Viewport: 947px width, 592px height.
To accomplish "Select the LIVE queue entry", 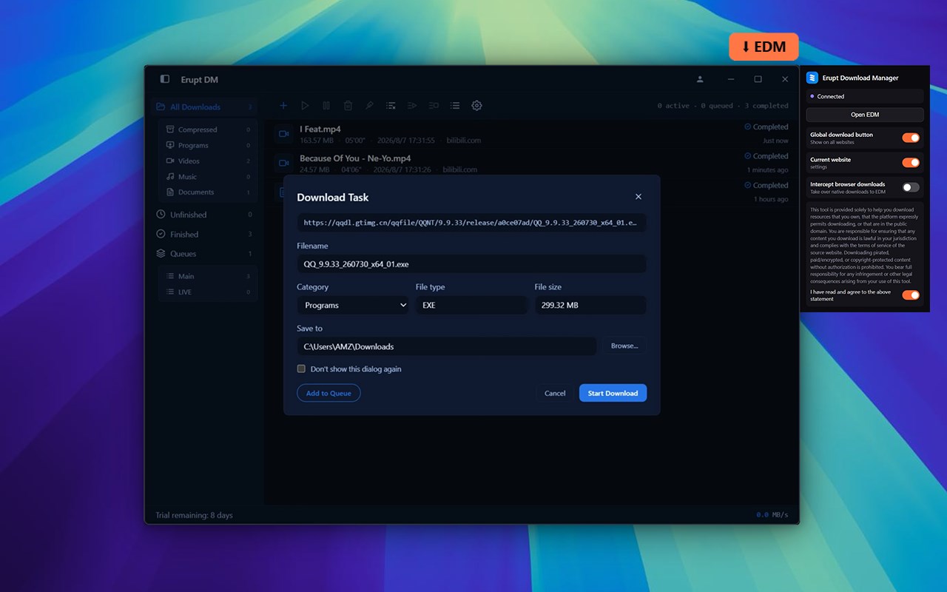I will point(208,292).
